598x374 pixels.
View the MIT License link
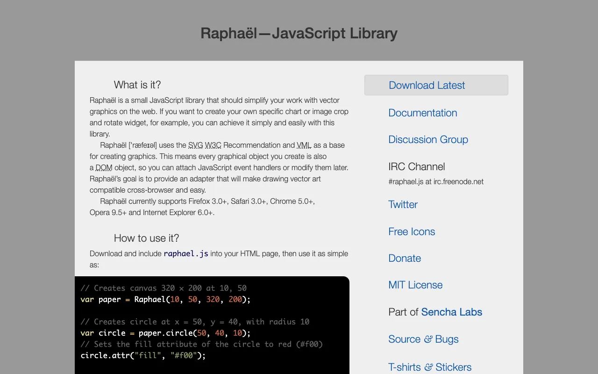(x=415, y=285)
